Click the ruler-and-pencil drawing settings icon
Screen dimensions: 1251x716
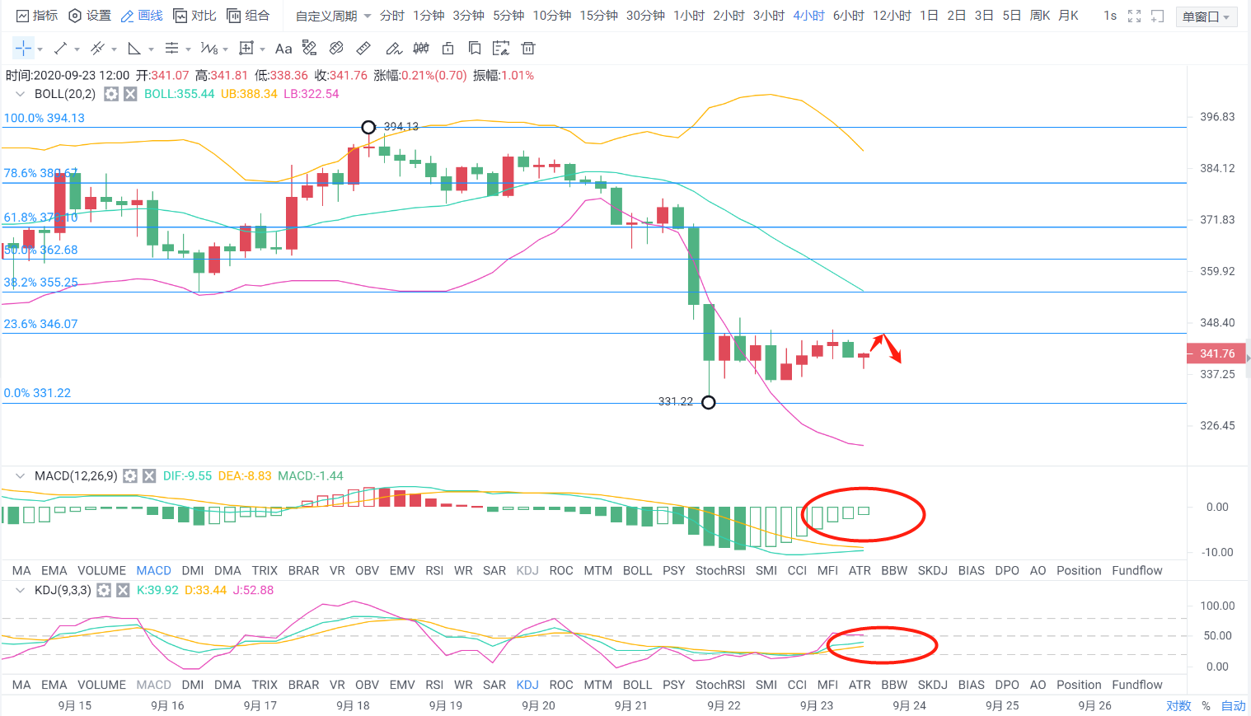coord(310,49)
